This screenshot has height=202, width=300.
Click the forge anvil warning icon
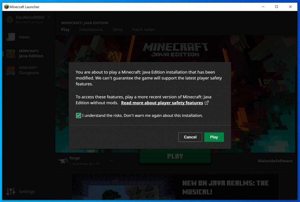click(x=63, y=161)
